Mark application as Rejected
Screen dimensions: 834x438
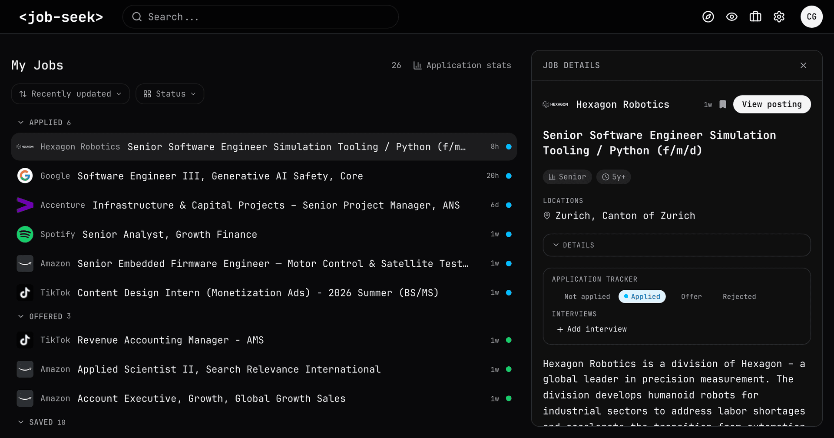click(739, 296)
